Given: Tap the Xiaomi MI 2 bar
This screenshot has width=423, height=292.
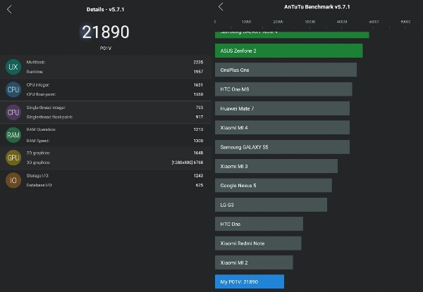Looking at the screenshot, I should (x=254, y=262).
